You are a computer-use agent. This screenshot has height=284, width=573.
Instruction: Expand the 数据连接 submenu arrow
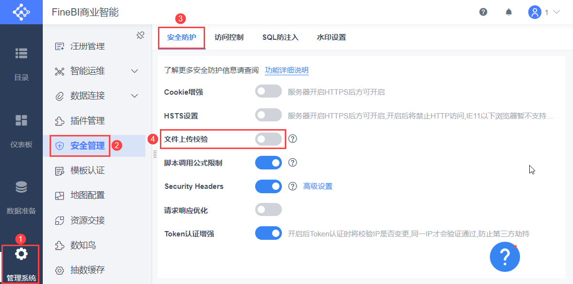[135, 96]
